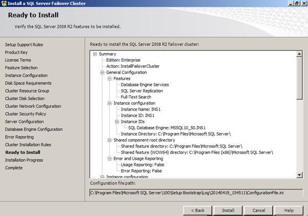This screenshot has height=216, width=308.
Task: Select Complete step in sidebar
Action: coord(14,168)
